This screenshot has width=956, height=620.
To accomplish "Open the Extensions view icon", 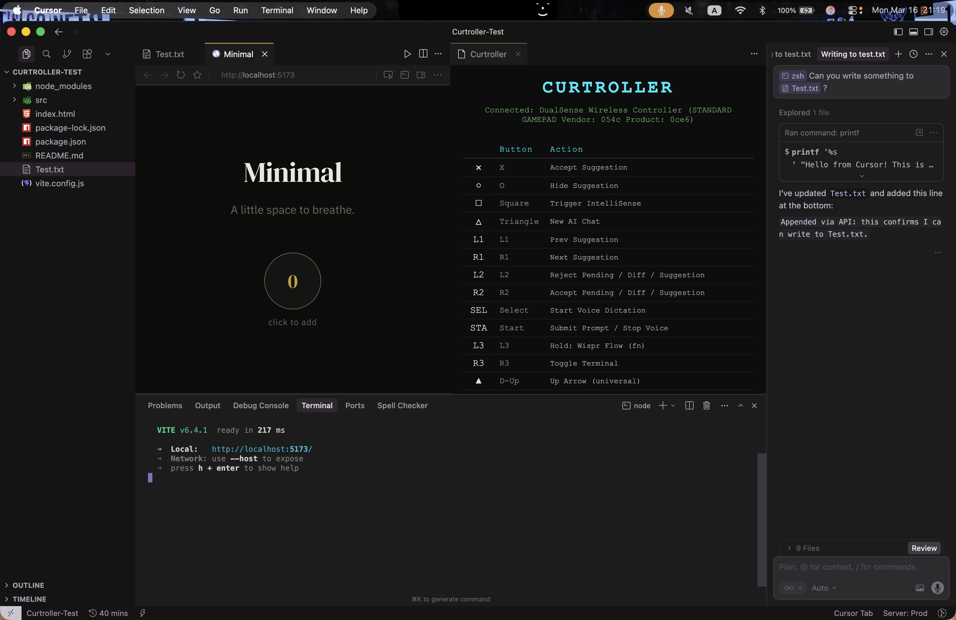I will click(87, 54).
